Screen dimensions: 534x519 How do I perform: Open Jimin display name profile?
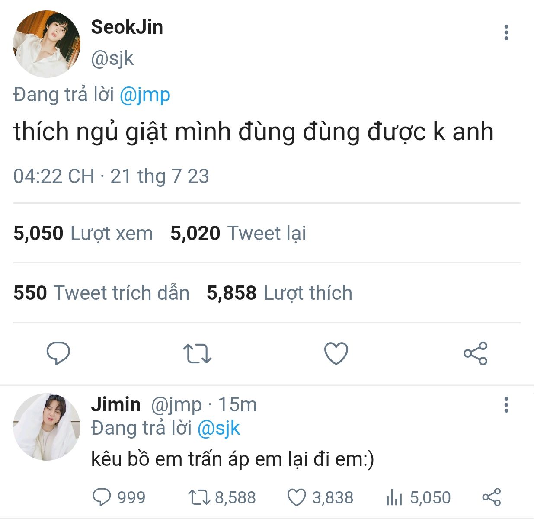click(116, 405)
